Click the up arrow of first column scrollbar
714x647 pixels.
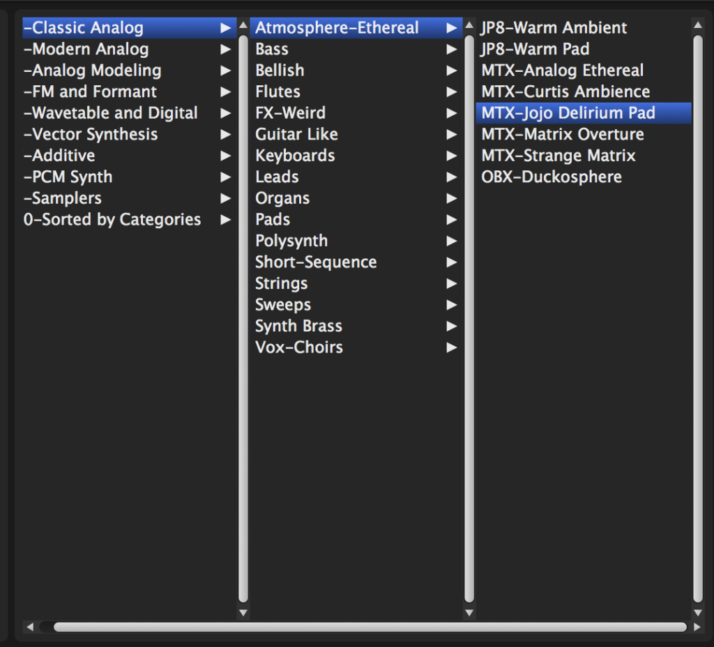[243, 24]
